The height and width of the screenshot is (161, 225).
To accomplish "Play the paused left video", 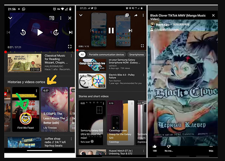I will (40, 32).
